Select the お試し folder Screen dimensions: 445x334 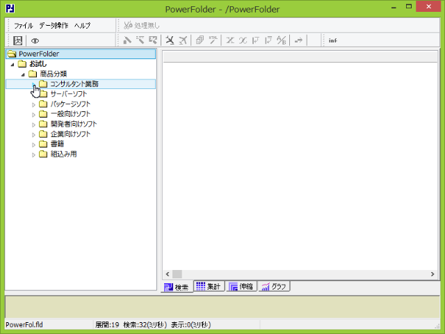(x=38, y=64)
